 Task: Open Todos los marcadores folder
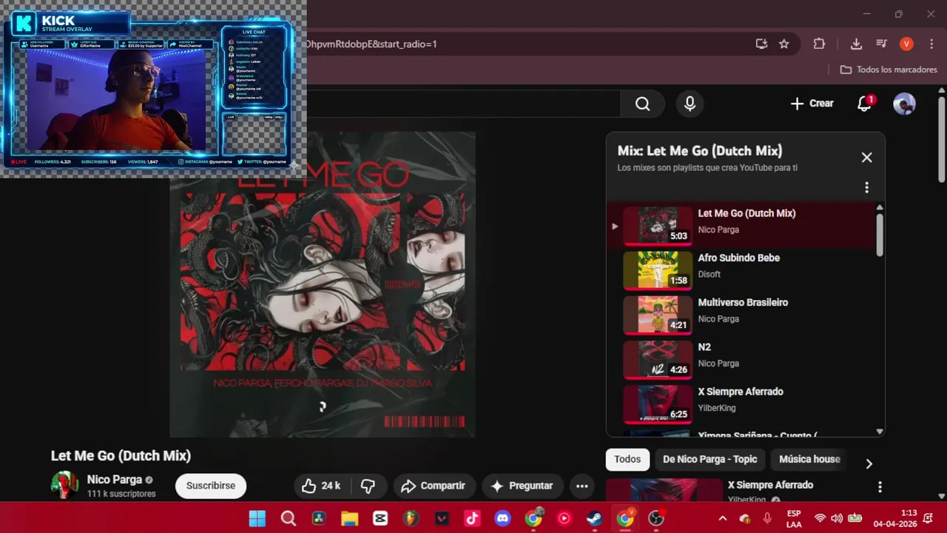pos(889,70)
